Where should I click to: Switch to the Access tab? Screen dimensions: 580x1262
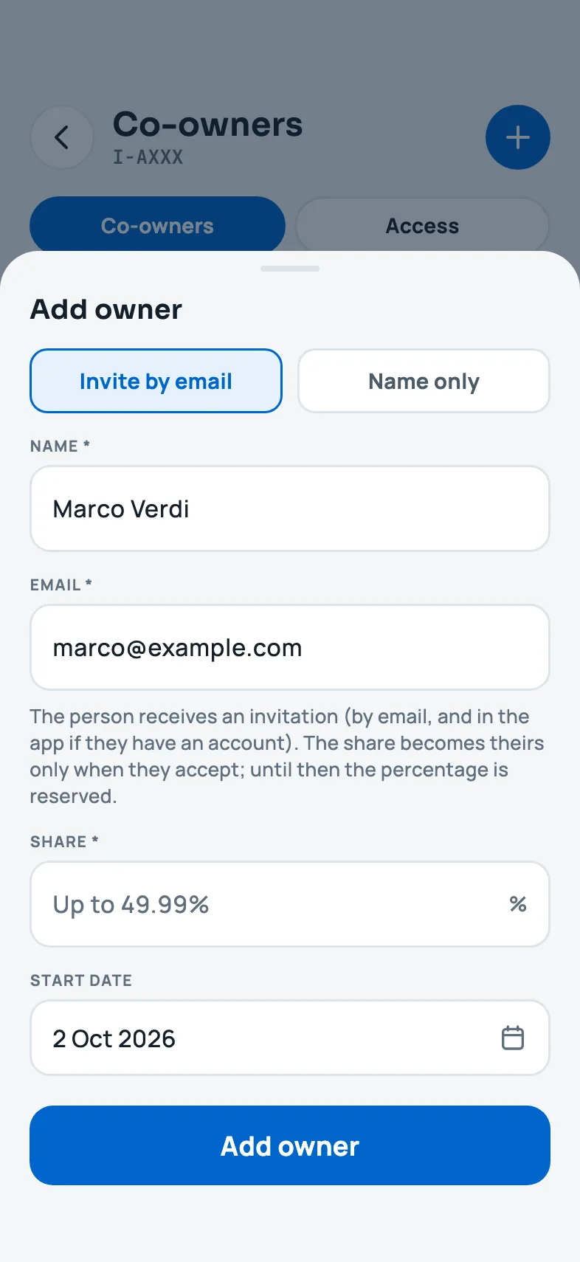(423, 226)
